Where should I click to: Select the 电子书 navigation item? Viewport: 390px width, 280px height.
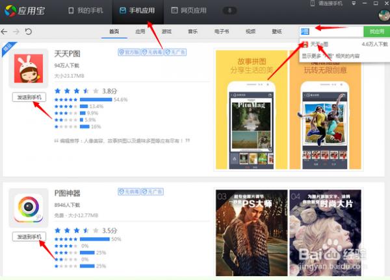(222, 32)
